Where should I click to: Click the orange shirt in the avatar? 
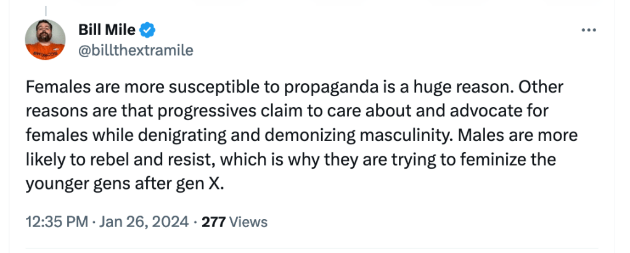tap(45, 54)
